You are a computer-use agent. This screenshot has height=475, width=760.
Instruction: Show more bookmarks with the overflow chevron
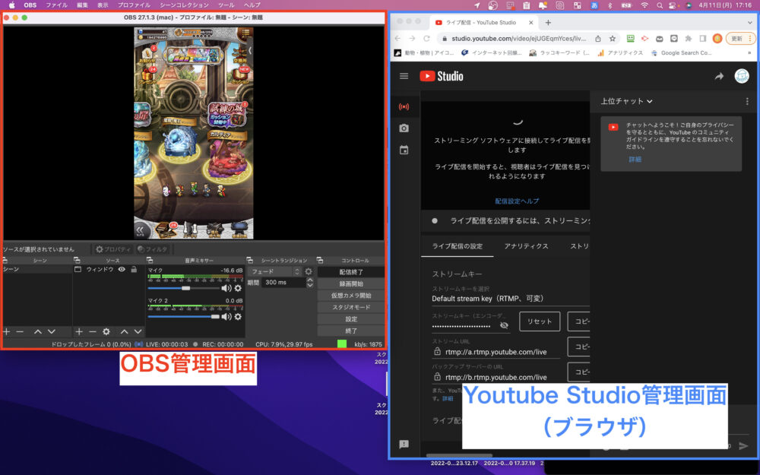tap(750, 53)
